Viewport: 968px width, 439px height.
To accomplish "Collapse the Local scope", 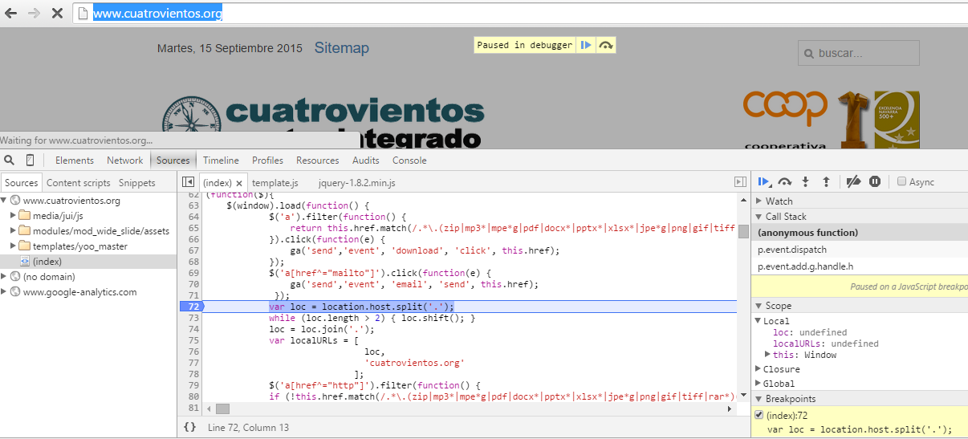I will click(759, 321).
